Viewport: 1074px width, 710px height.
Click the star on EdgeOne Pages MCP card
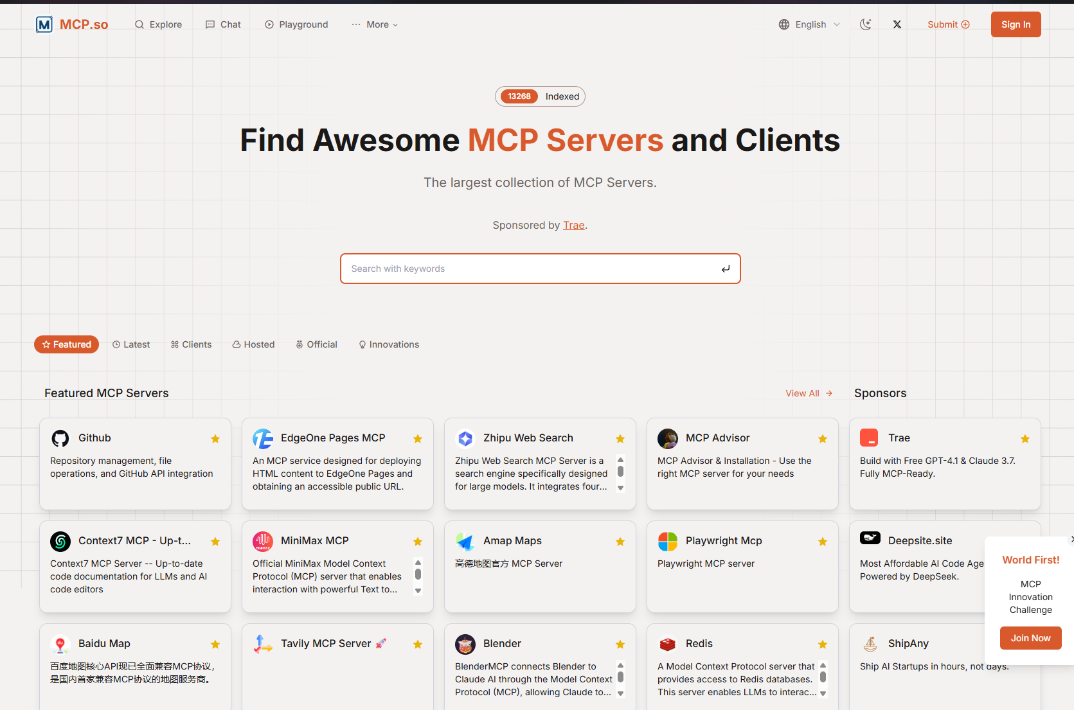418,439
